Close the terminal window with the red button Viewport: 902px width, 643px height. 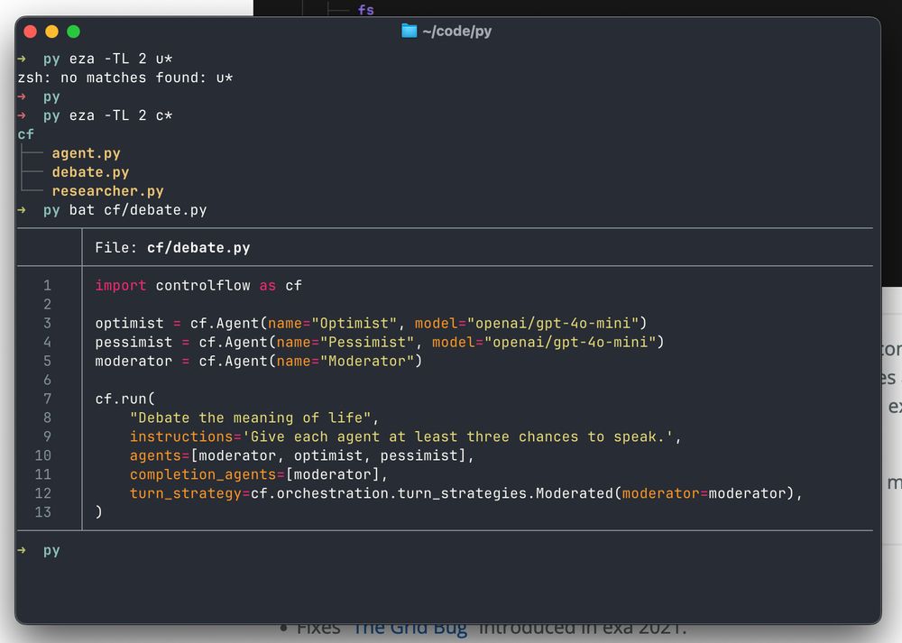pyautogui.click(x=31, y=32)
